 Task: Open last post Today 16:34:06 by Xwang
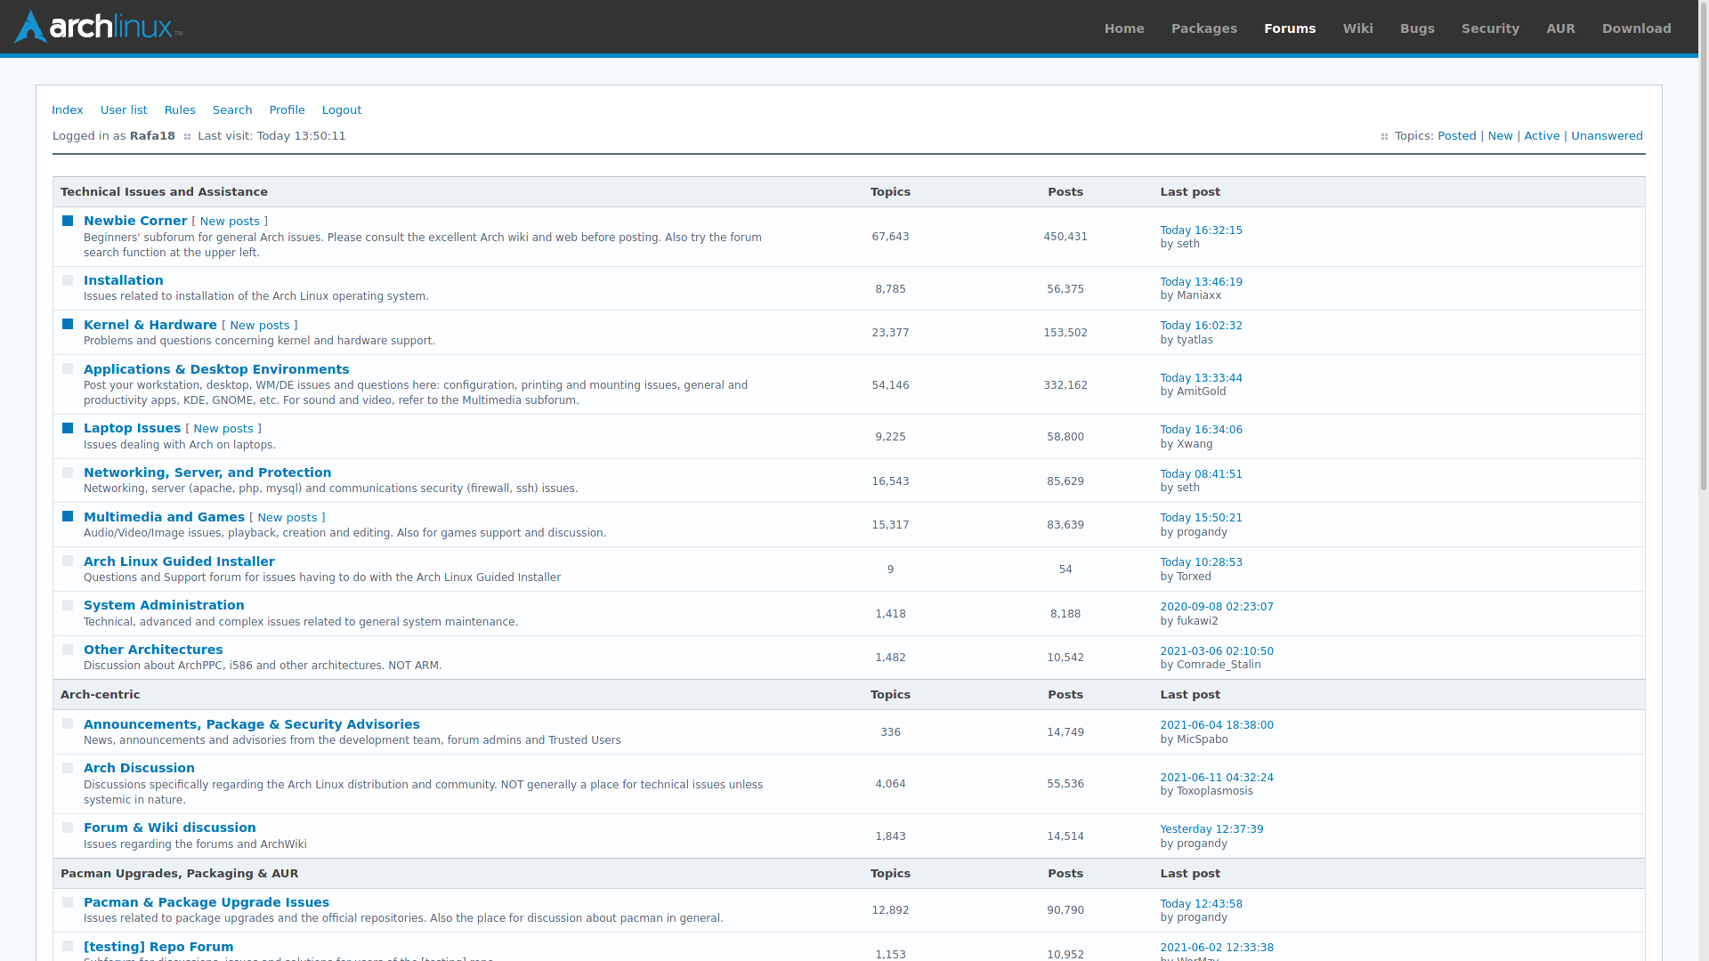pyautogui.click(x=1201, y=430)
